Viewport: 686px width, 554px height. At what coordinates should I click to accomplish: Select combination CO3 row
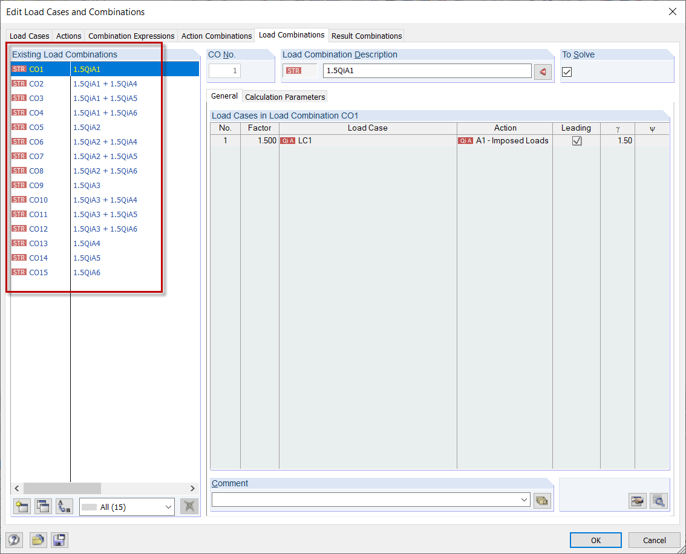click(105, 99)
